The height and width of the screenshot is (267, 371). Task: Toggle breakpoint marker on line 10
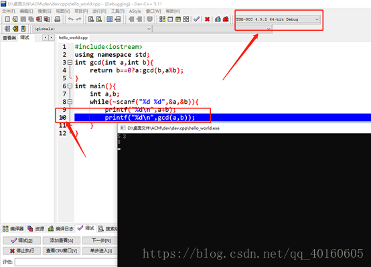click(63, 118)
